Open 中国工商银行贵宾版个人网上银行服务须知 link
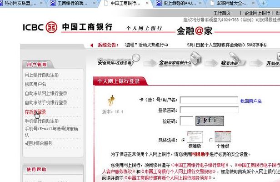280x182 pixels. pos(168,178)
